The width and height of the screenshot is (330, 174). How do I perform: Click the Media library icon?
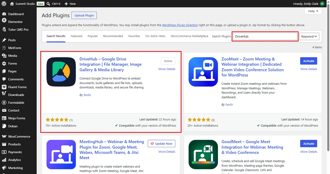pyautogui.click(x=4, y=56)
